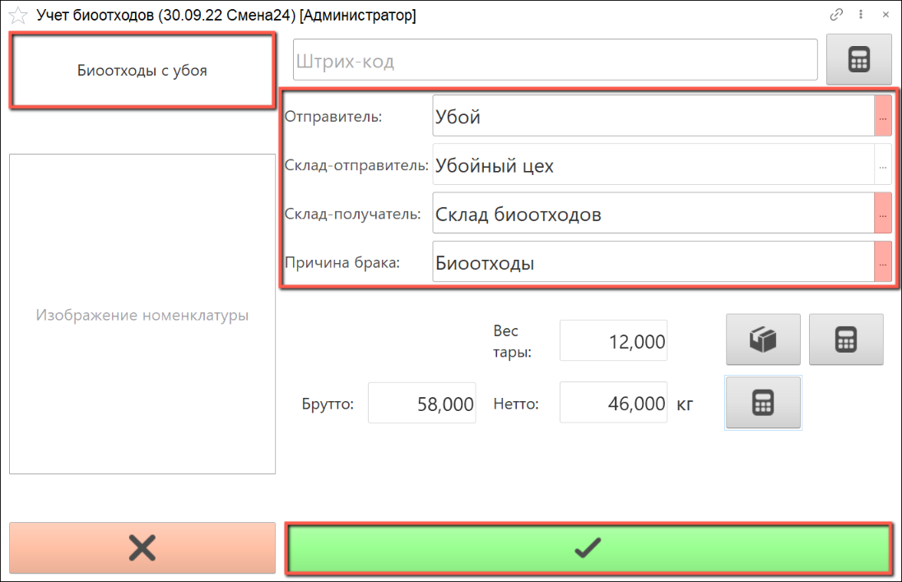902x582 pixels.
Task: Copy link using the chain icon
Action: [836, 15]
